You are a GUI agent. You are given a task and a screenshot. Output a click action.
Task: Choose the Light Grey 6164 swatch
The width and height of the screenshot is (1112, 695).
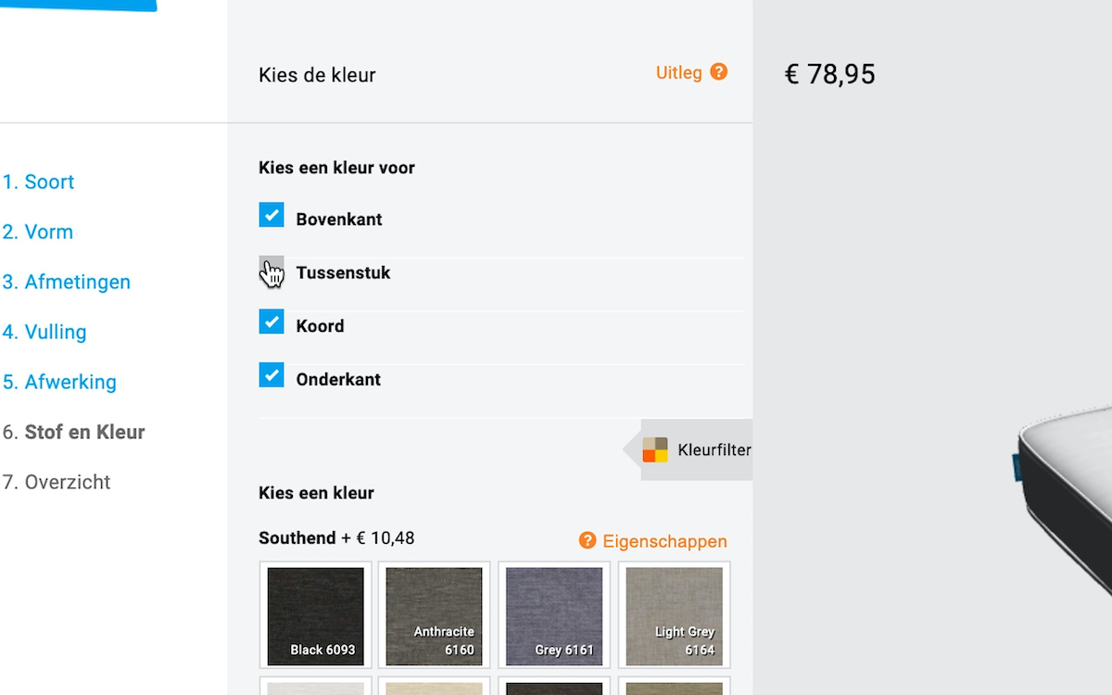coord(675,615)
